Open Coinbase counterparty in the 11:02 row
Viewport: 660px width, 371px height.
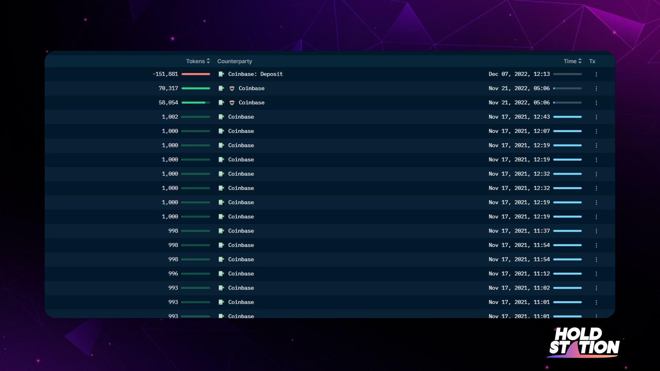[241, 288]
